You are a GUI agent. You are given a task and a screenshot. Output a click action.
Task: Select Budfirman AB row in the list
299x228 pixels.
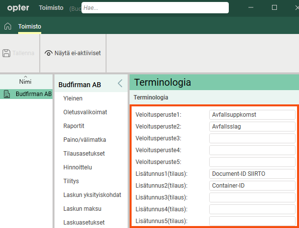click(x=33, y=94)
